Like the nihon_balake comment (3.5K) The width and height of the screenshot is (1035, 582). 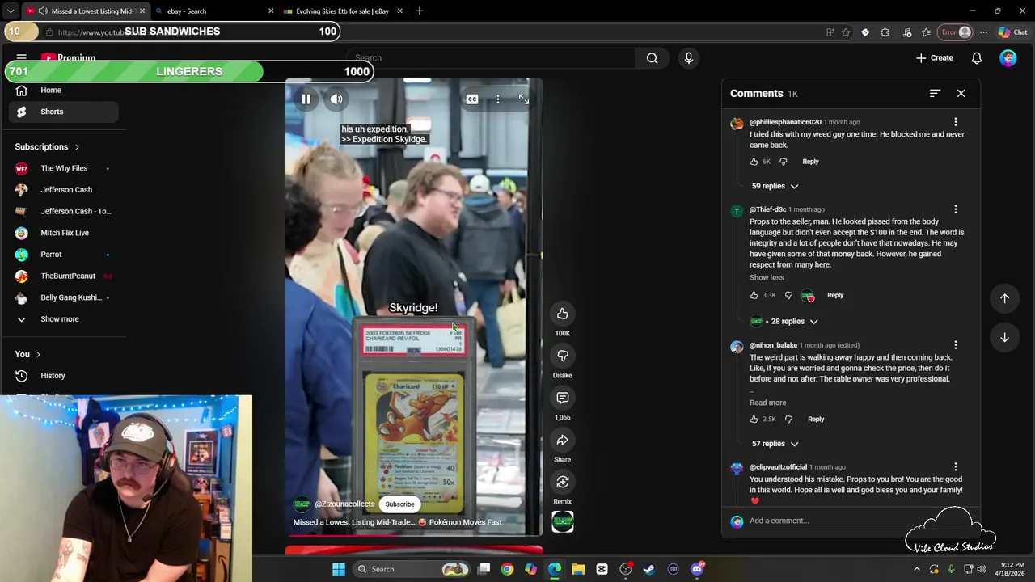pyautogui.click(x=754, y=419)
